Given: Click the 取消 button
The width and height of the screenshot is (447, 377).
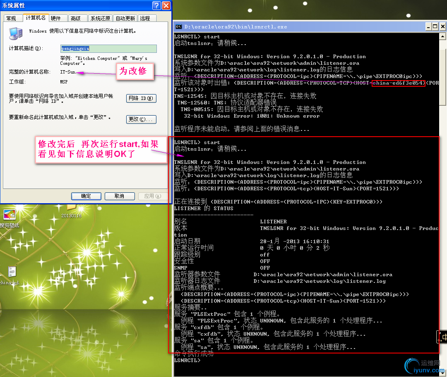Looking at the screenshot, I should point(120,196).
